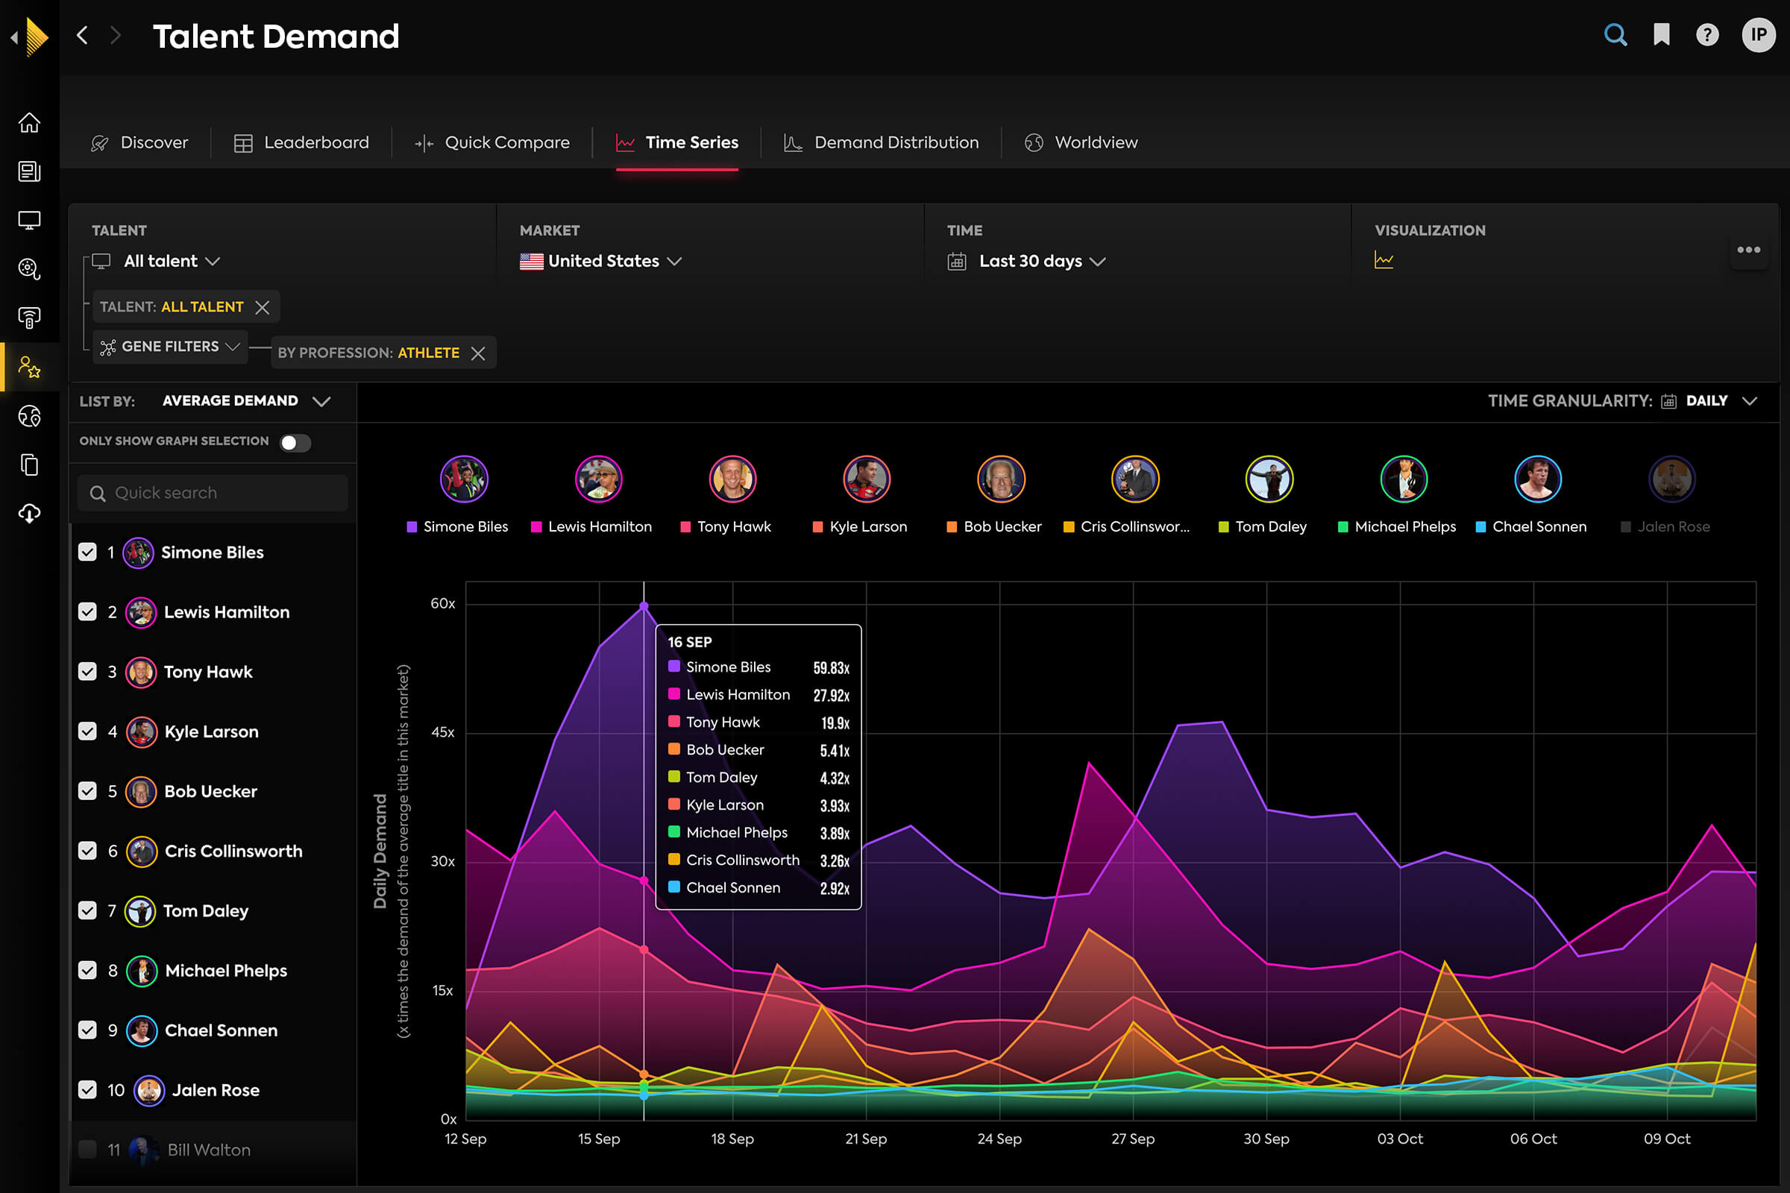Check Bill Walton in the talent list

(87, 1150)
